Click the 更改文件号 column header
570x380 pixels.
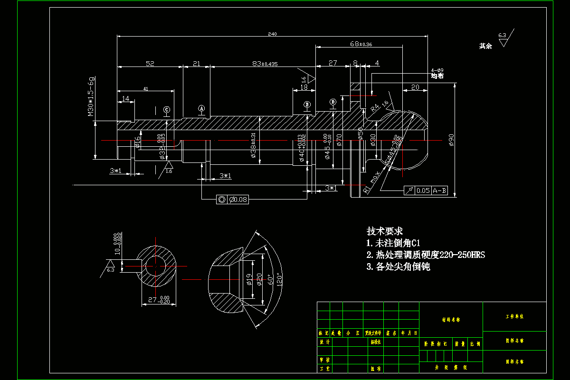(x=373, y=333)
